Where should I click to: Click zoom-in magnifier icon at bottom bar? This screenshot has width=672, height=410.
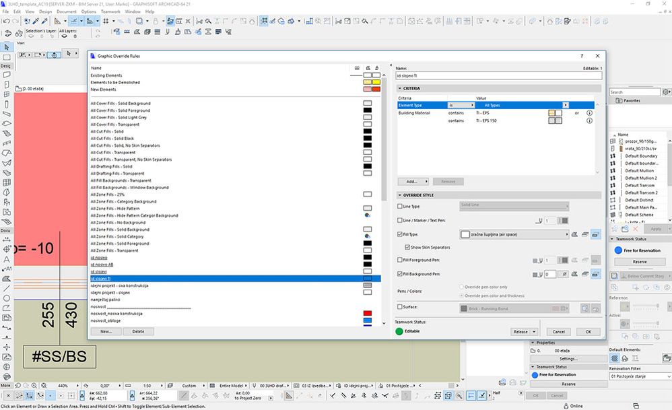[34, 386]
